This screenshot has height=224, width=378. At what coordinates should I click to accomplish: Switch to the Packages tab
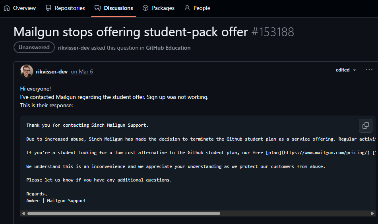click(x=163, y=8)
